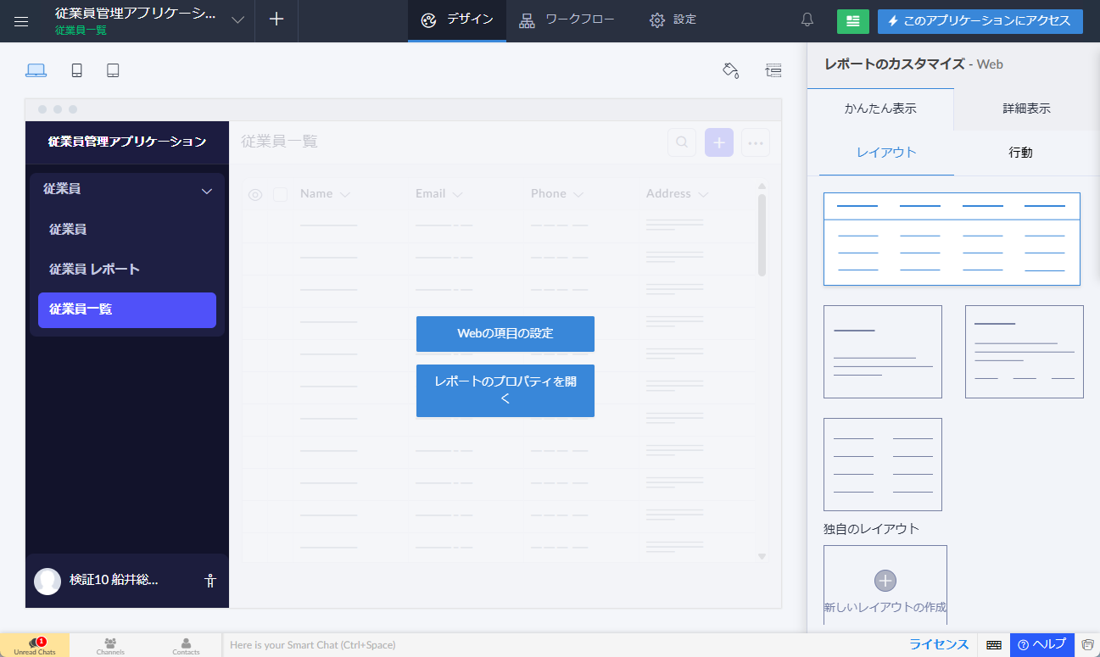
Task: Switch to the ワークフロー tab
Action: tap(567, 20)
